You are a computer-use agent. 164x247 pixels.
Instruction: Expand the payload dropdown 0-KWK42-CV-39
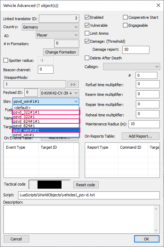tap(59, 93)
